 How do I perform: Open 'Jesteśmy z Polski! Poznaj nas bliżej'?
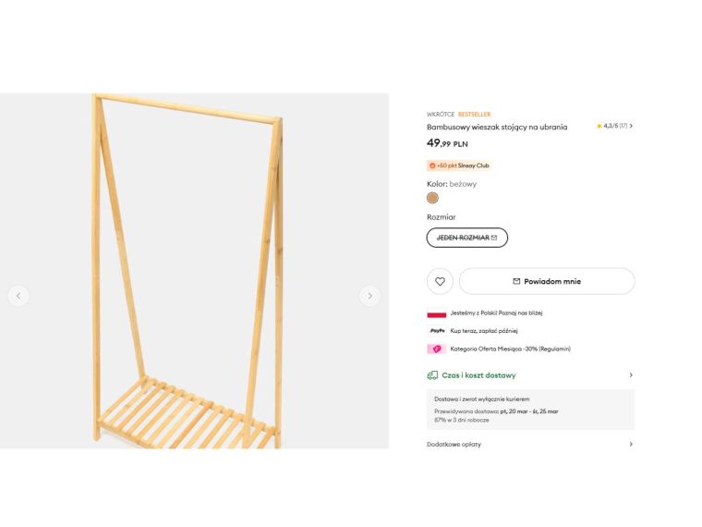tap(496, 313)
